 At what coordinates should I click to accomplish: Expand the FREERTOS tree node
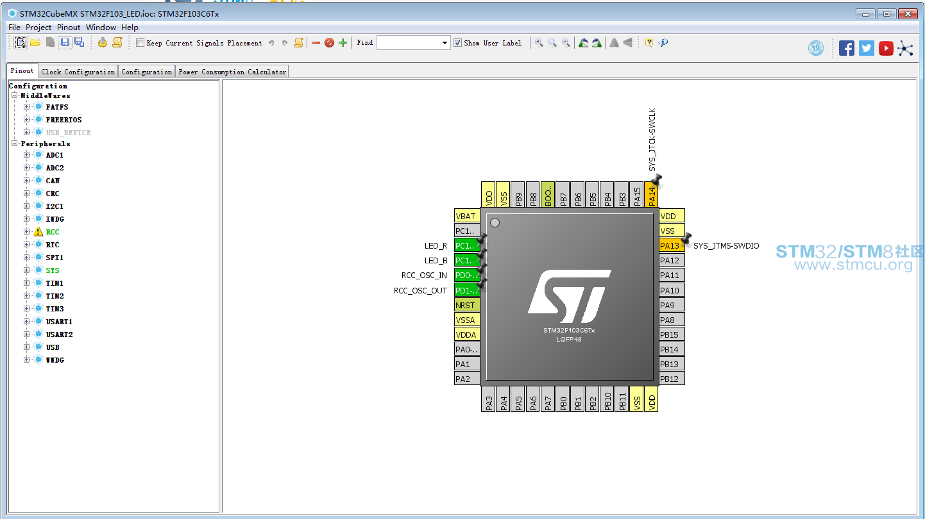point(27,120)
